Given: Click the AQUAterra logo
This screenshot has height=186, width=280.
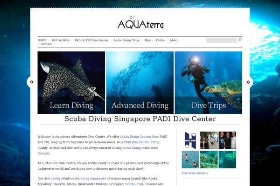Looking at the screenshot, I should pyautogui.click(x=140, y=23).
